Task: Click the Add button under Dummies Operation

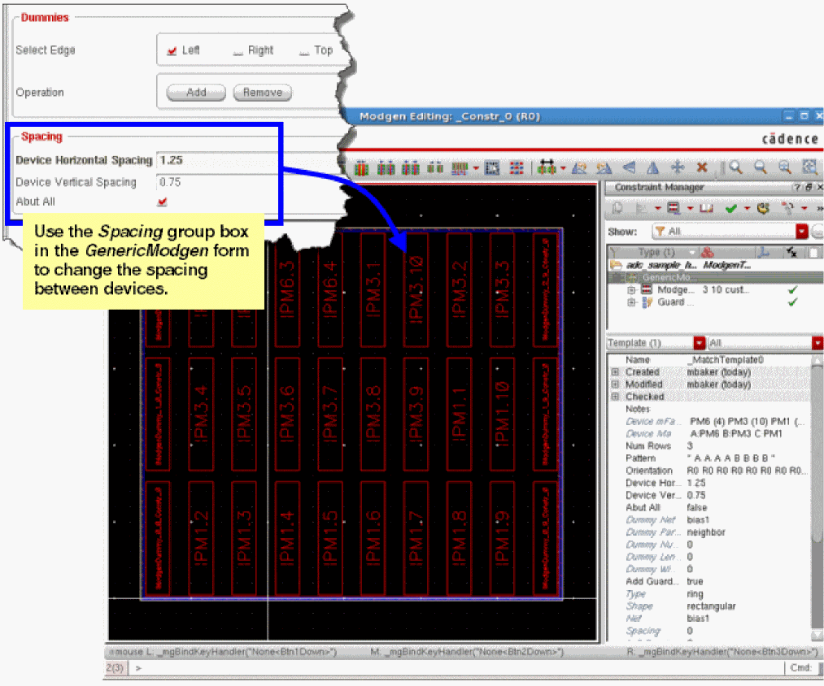Action: pyautogui.click(x=196, y=93)
